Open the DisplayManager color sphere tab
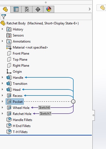Viewport: 106px width, 149px height. pyautogui.click(x=49, y=9)
